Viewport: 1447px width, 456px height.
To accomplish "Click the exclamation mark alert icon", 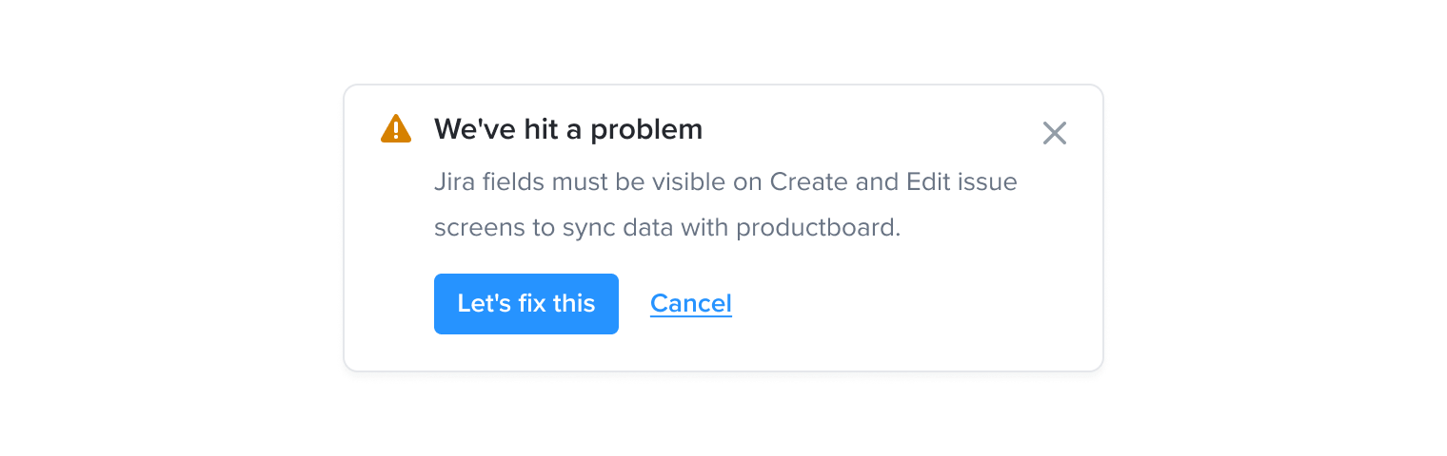I will click(396, 128).
